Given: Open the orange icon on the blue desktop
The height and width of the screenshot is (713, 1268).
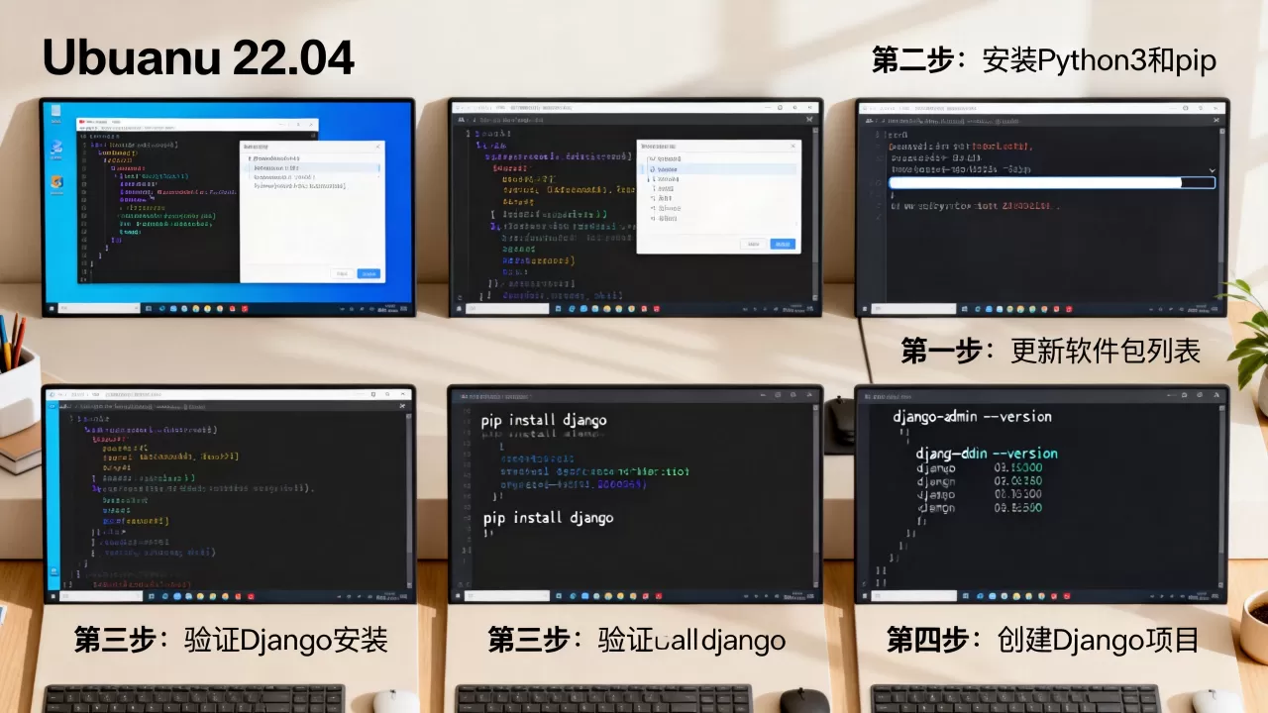Looking at the screenshot, I should 56,181.
